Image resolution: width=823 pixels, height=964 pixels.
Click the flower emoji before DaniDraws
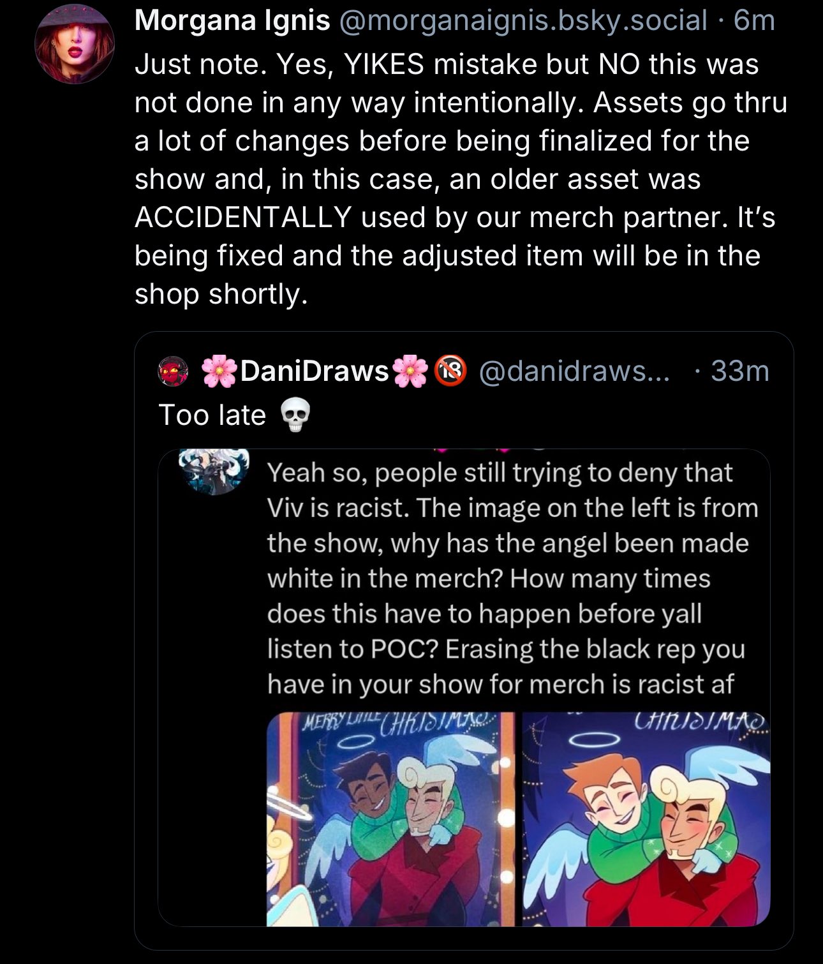[219, 371]
